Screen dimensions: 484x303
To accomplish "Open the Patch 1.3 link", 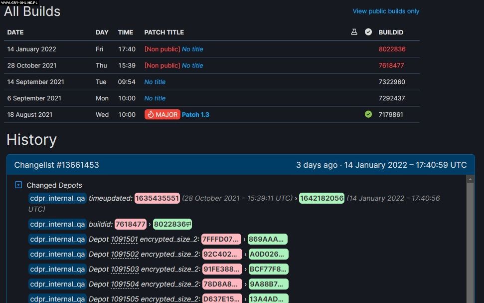I will coord(195,114).
